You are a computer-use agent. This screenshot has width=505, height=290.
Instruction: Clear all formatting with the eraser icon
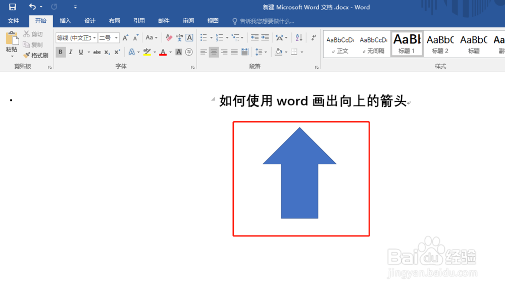click(169, 38)
